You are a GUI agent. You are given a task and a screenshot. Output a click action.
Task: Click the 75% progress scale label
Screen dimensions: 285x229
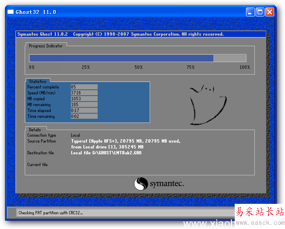point(190,67)
